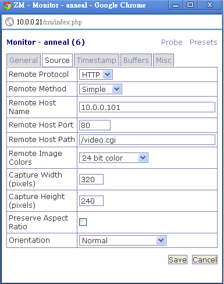Go to the Misc tab
The width and height of the screenshot is (224, 284).
163,61
